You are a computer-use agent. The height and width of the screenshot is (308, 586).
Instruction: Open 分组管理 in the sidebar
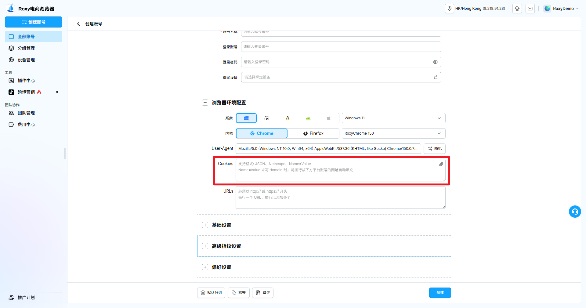click(34, 48)
